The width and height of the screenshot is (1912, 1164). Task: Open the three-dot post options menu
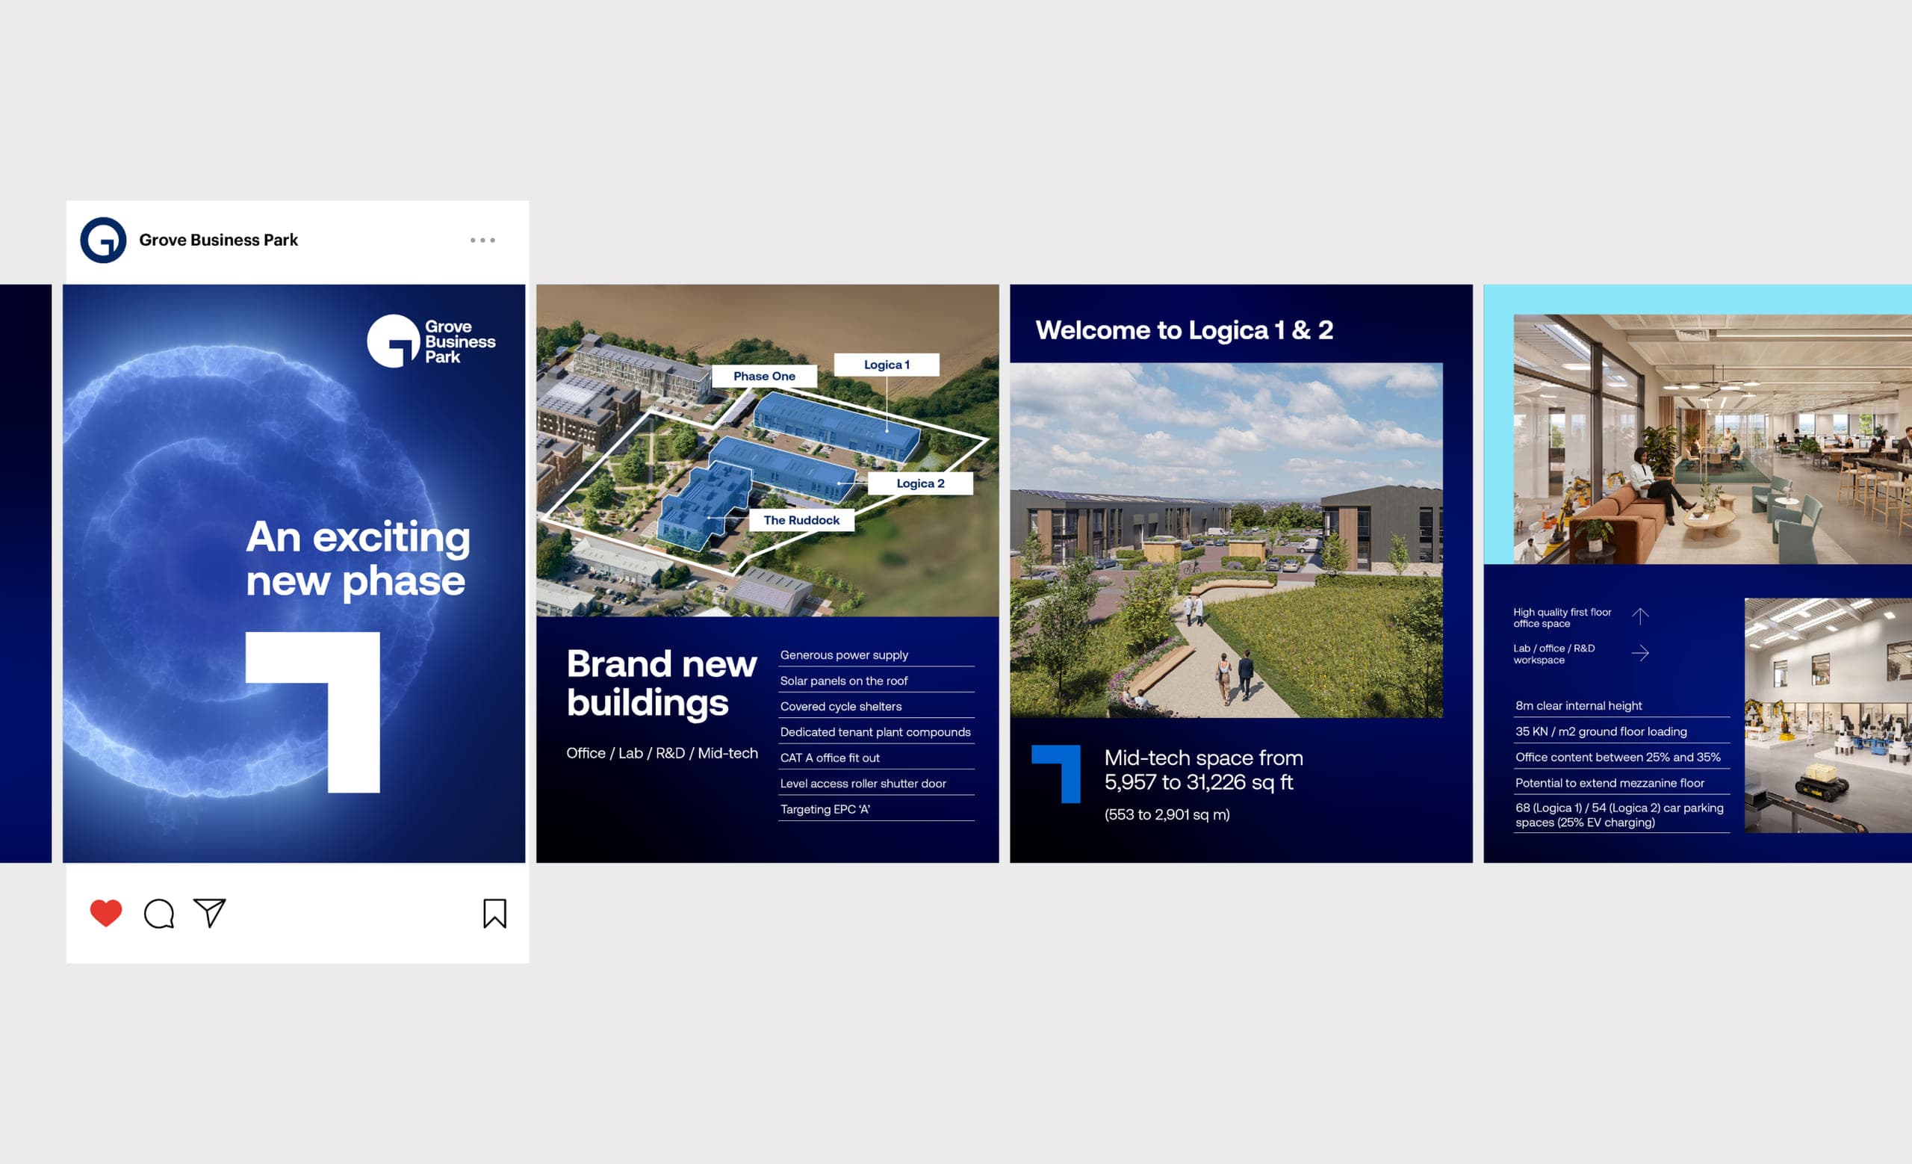(x=482, y=240)
